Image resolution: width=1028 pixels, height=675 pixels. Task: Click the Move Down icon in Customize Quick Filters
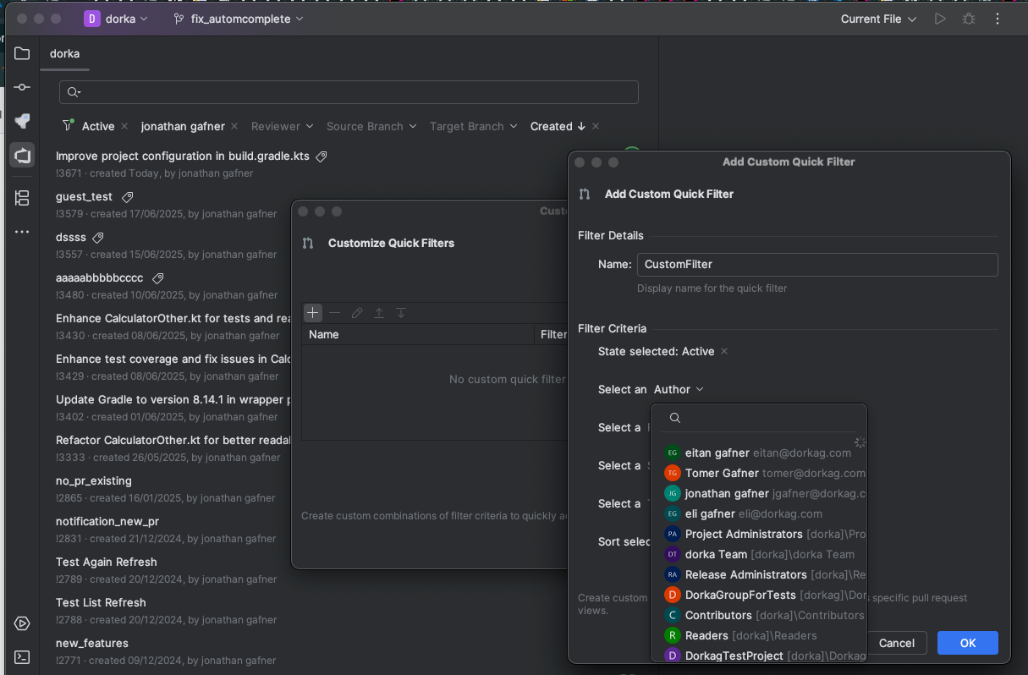coord(401,313)
